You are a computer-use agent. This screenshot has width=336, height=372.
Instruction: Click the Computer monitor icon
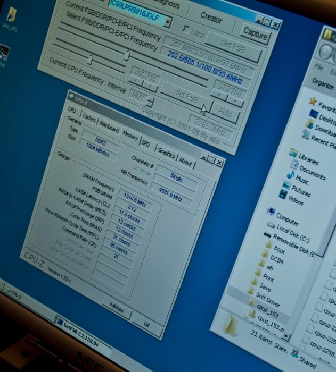[x=271, y=212]
